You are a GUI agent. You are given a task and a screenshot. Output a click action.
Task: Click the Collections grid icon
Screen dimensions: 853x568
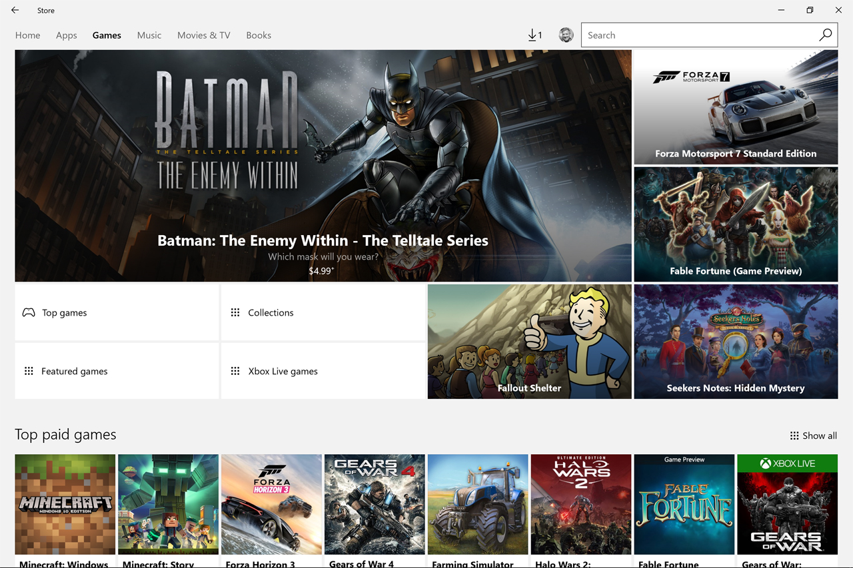(x=235, y=312)
